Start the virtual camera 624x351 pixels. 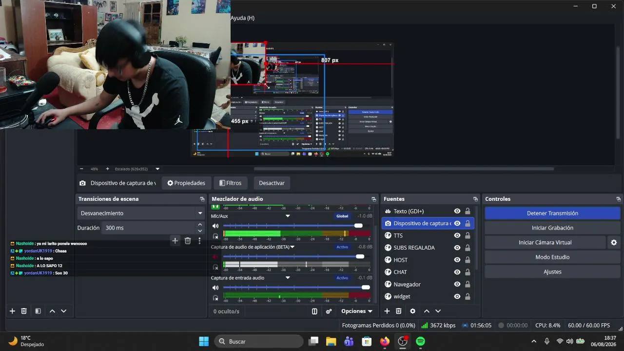coord(545,242)
